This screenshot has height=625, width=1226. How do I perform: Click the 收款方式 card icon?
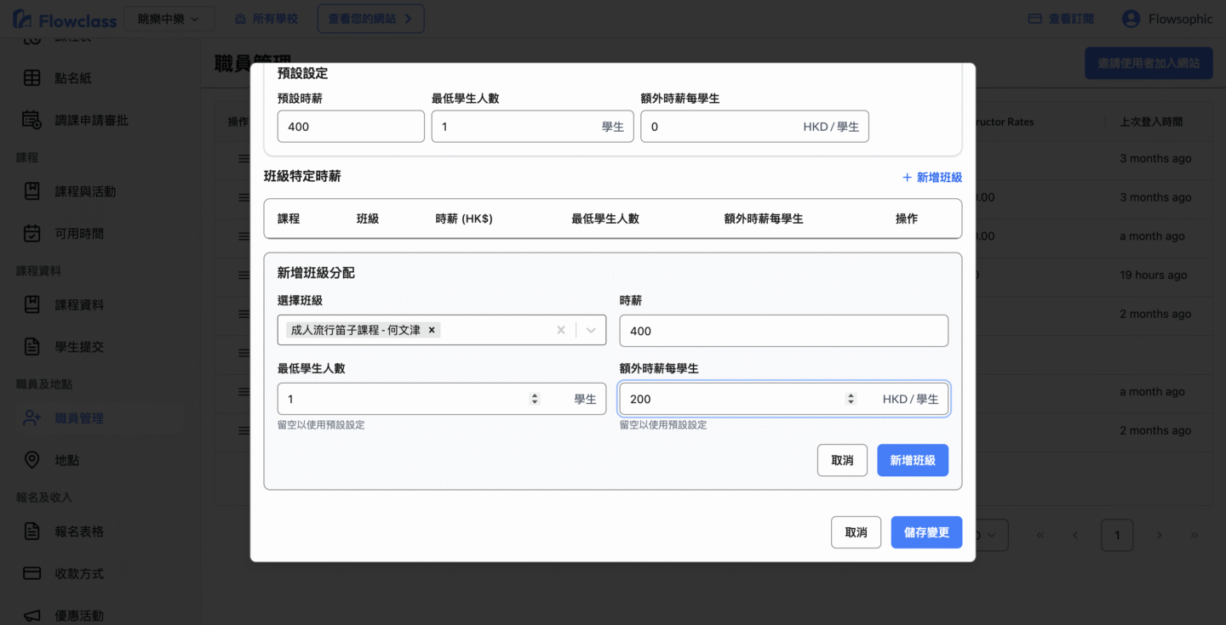click(x=32, y=574)
